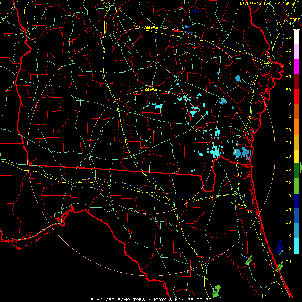Click the legend value "34"
The height and width of the screenshot is (302, 302).
[x=288, y=143]
